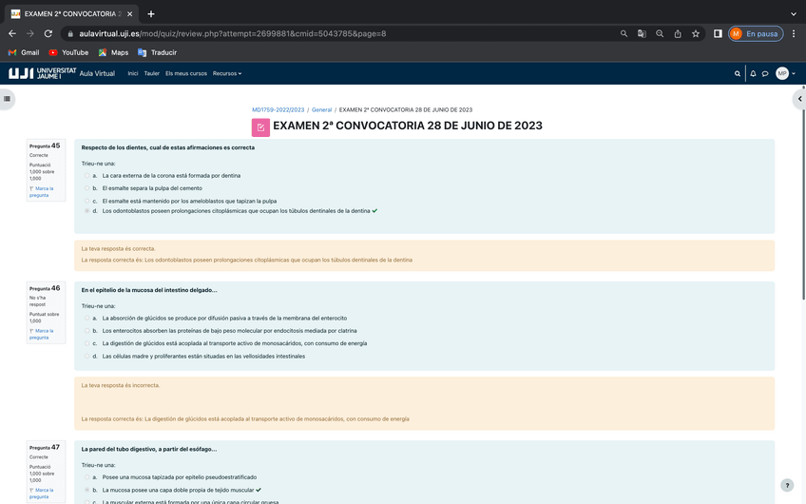Click 'La teva resposta és correcta.' feedback text

[118, 248]
